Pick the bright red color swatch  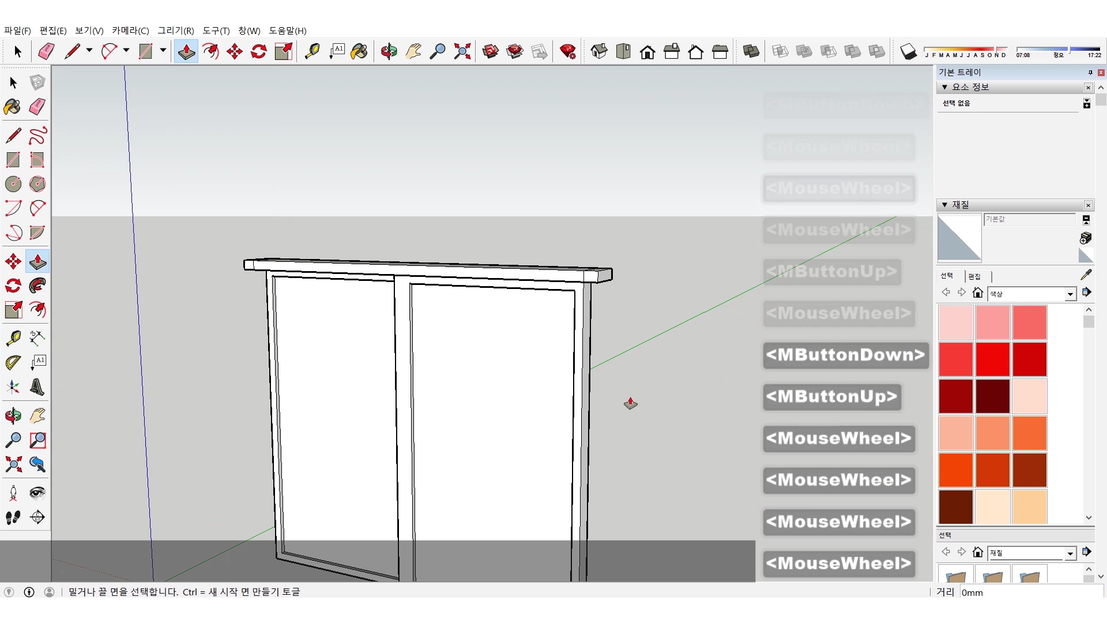tap(992, 359)
